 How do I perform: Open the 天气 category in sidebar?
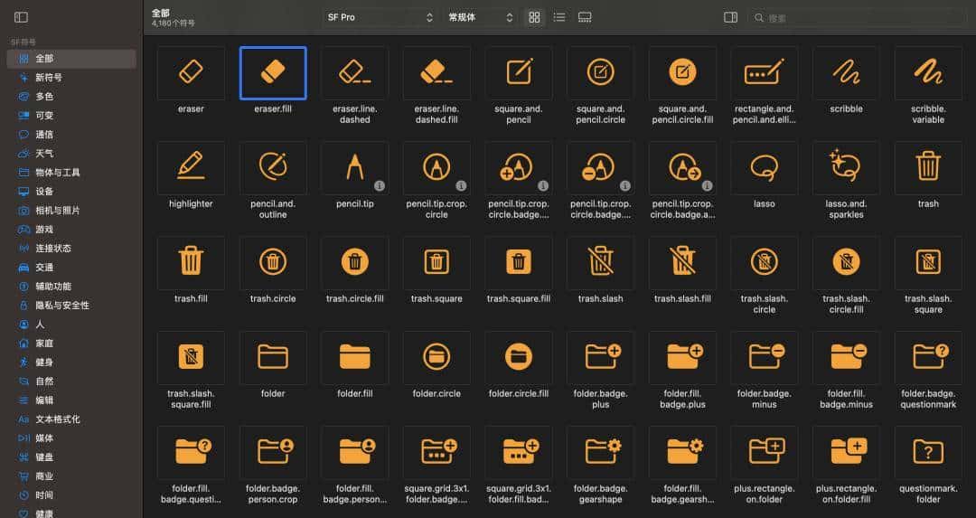tap(43, 154)
